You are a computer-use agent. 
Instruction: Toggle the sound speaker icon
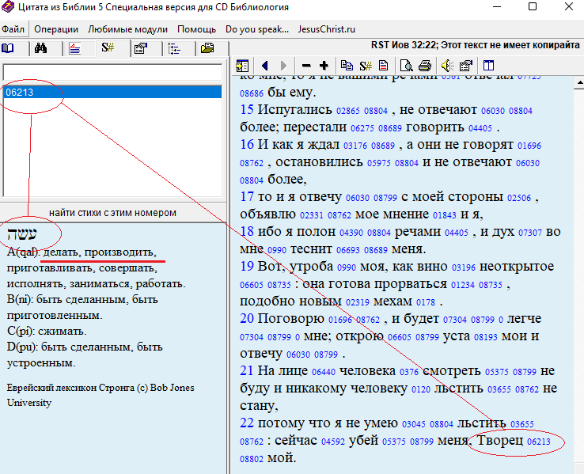(x=447, y=66)
